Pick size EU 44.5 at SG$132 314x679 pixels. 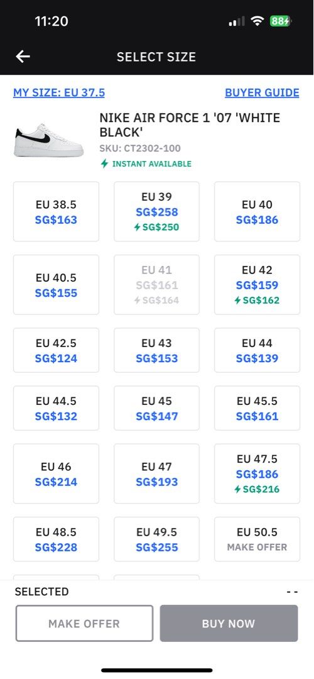coord(57,409)
